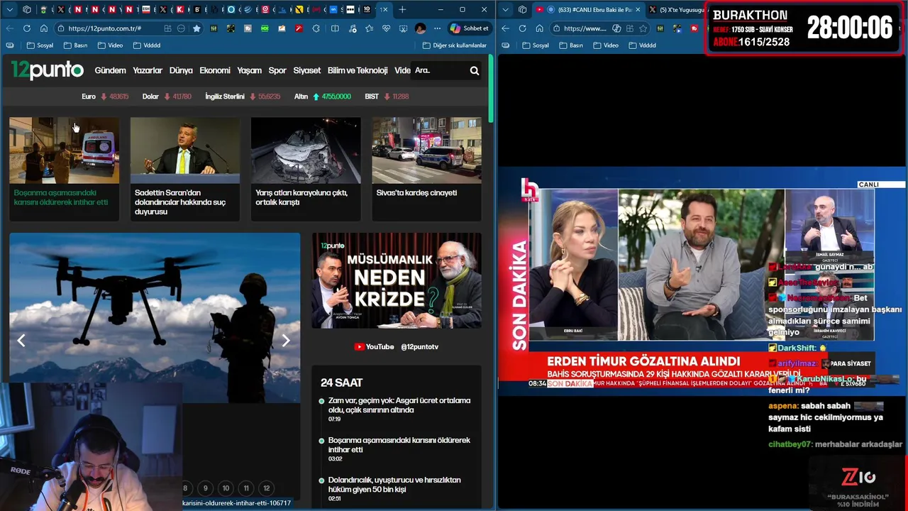The image size is (908, 511).
Task: Click the 12punto search magnifier icon
Action: (474, 70)
